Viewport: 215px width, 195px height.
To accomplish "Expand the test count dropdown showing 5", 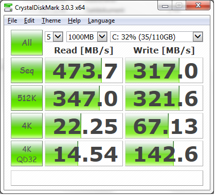I will (58, 36).
